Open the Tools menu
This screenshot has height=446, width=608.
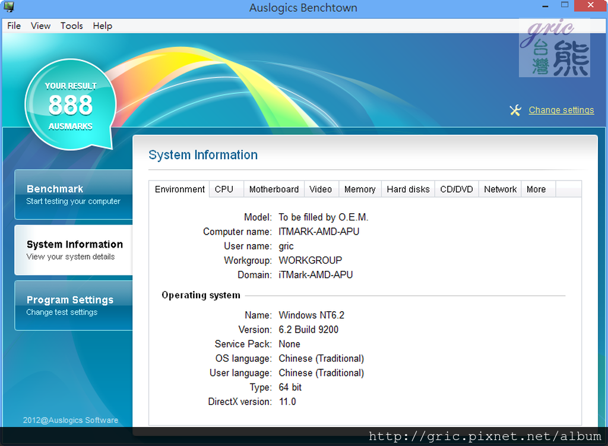pyautogui.click(x=71, y=26)
